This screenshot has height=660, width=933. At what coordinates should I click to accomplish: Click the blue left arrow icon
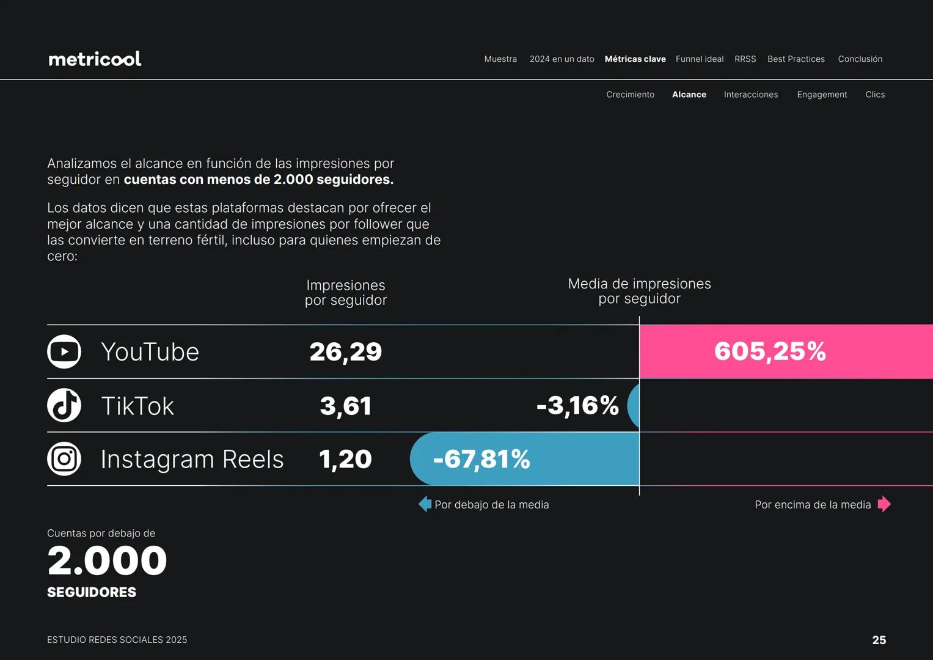[425, 504]
